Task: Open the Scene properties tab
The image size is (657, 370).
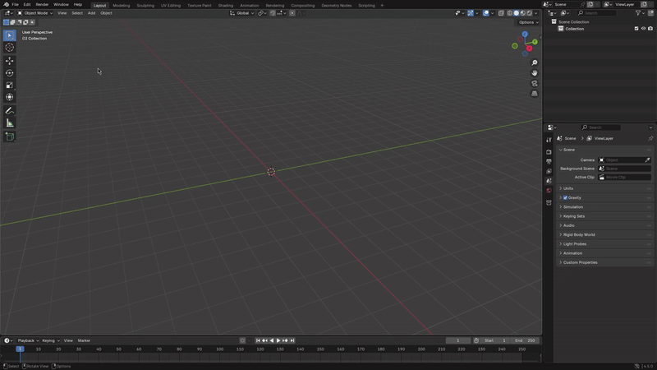Action: [549, 181]
